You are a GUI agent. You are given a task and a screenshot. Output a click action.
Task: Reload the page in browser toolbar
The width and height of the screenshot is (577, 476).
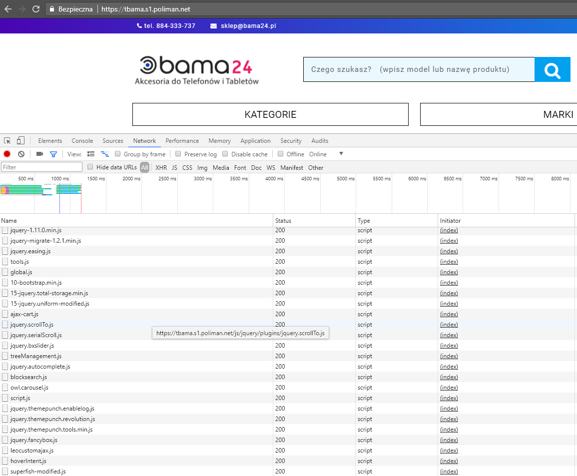tap(36, 9)
